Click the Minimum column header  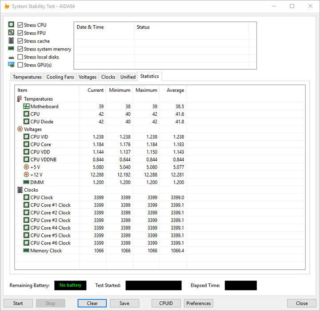point(120,90)
